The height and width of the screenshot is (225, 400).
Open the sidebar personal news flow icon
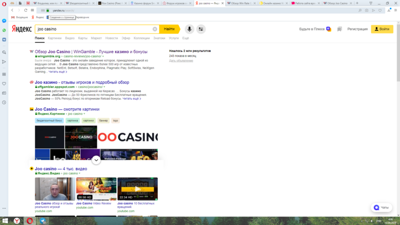click(4, 62)
